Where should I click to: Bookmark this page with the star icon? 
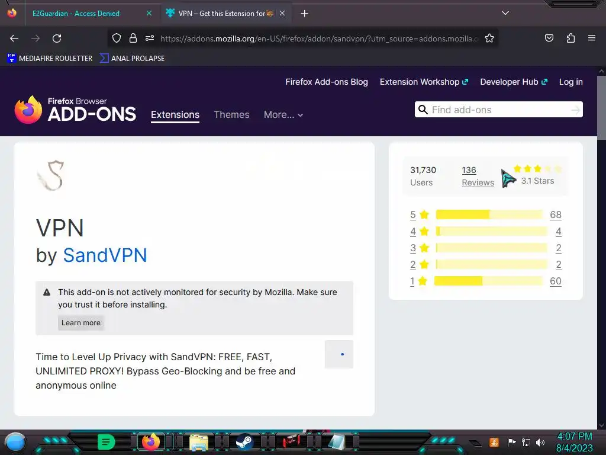point(489,38)
